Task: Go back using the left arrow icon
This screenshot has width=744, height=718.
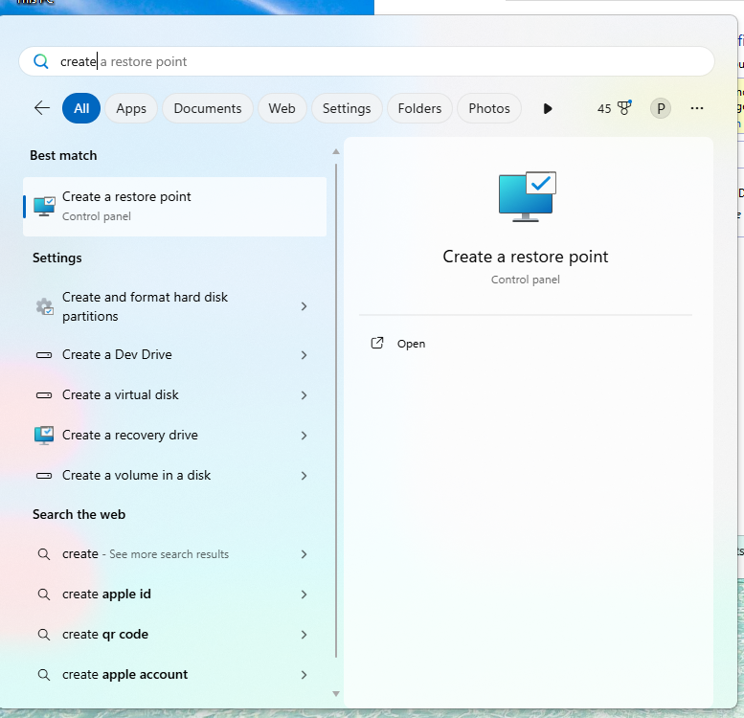Action: pos(42,108)
